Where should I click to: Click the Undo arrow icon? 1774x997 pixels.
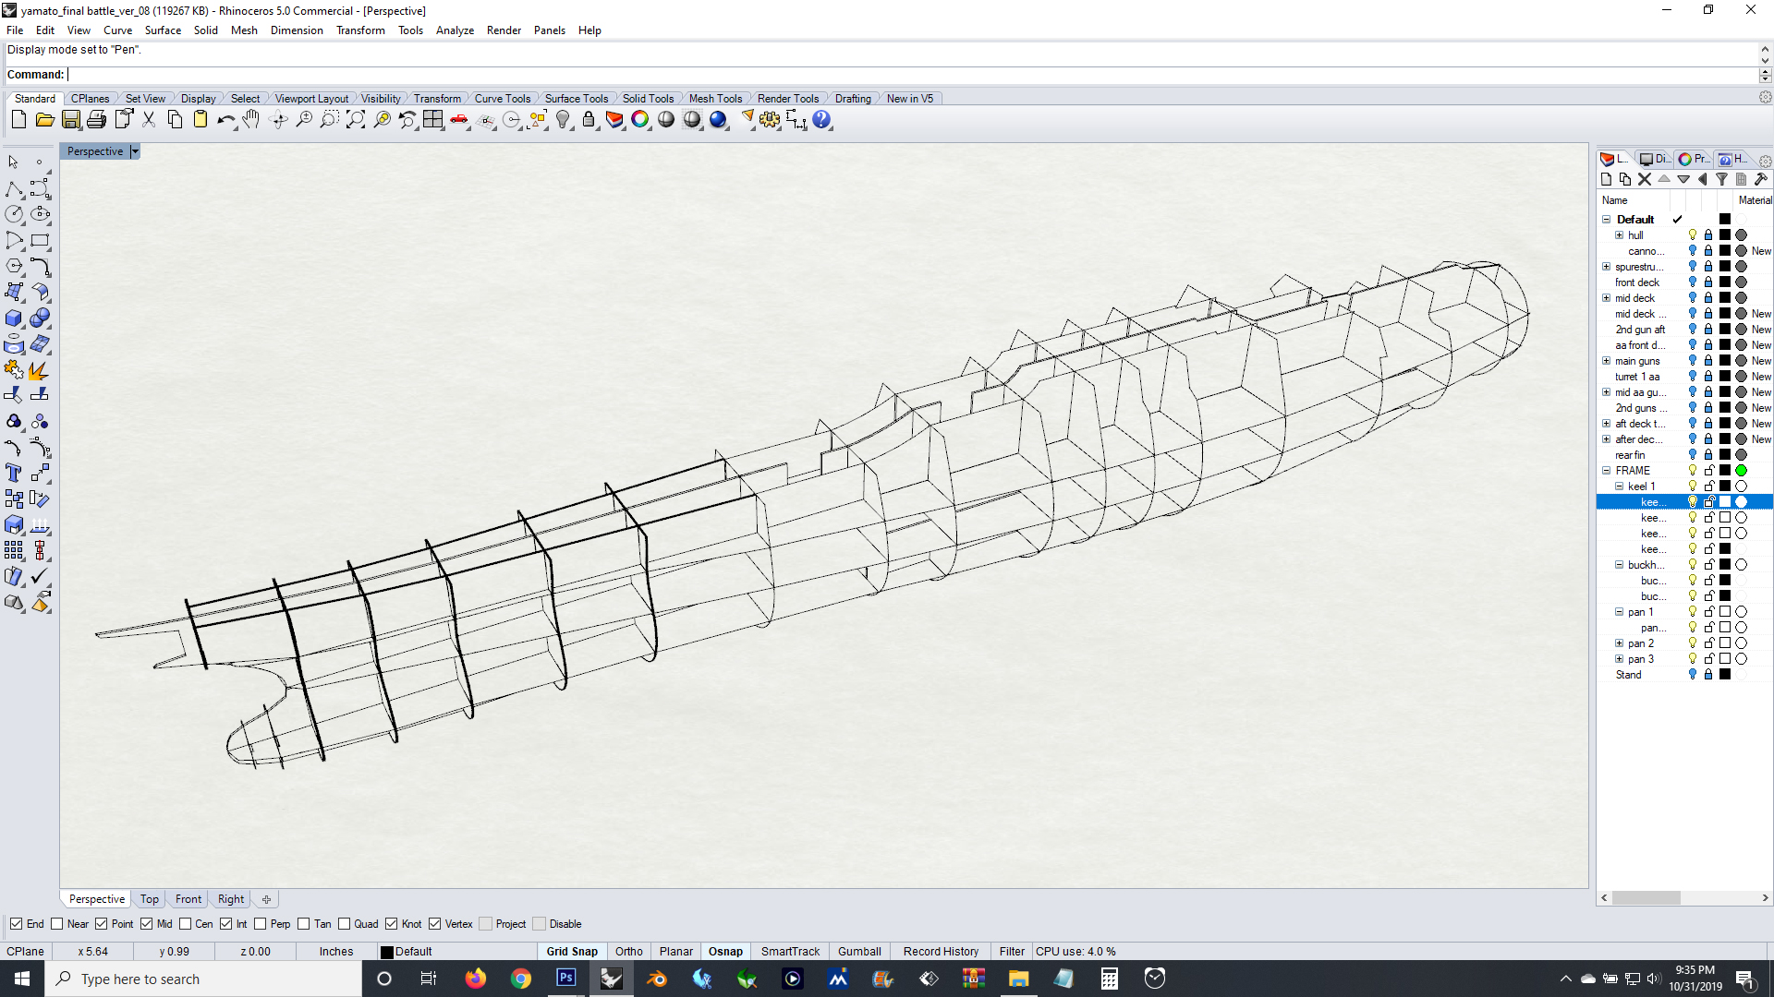[x=225, y=120]
